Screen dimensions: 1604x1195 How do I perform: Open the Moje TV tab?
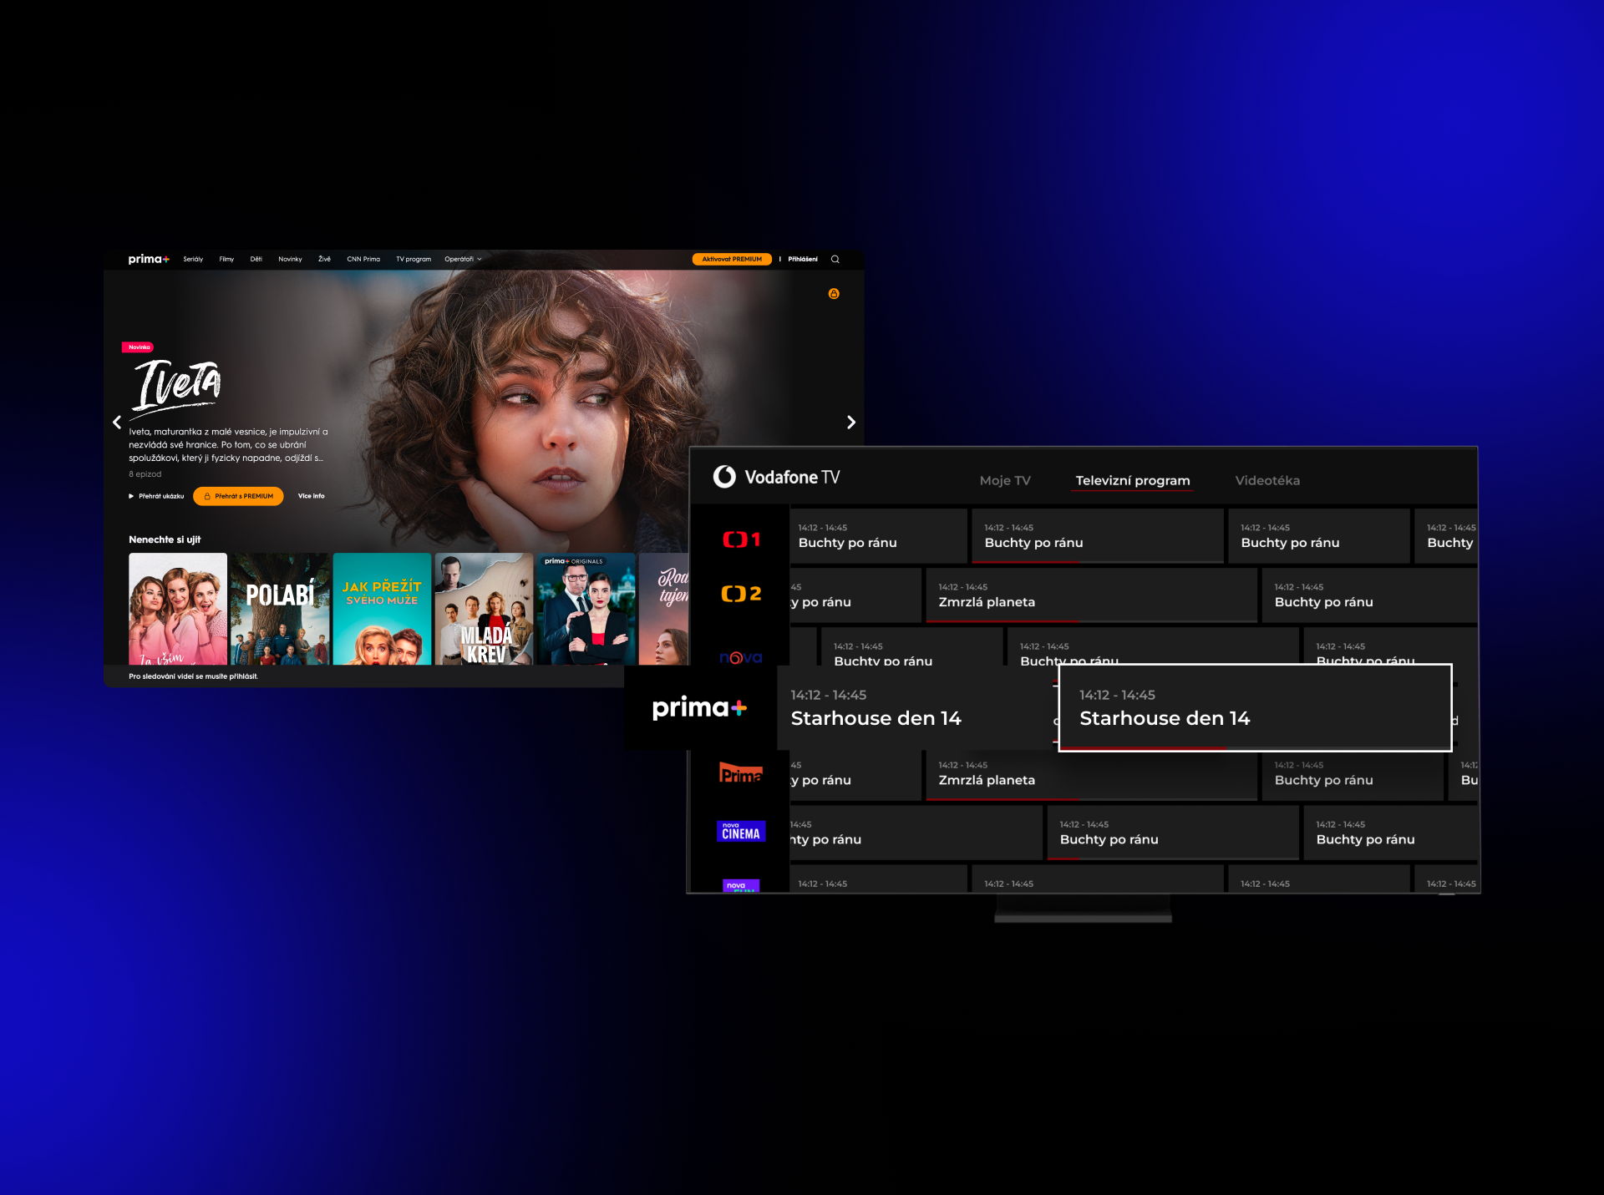point(1004,480)
